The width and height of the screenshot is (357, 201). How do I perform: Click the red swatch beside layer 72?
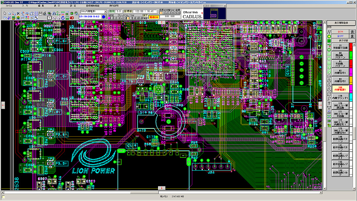pos(351,47)
